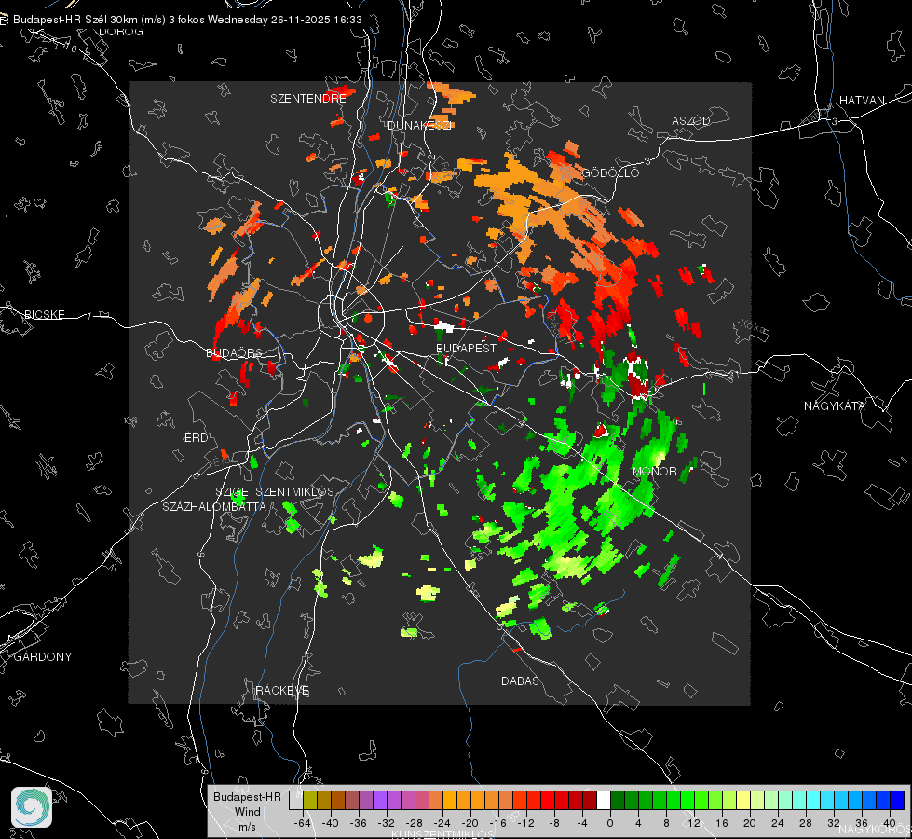Click the 0 legend value
Screen dimensions: 912x839
pyautogui.click(x=610, y=823)
